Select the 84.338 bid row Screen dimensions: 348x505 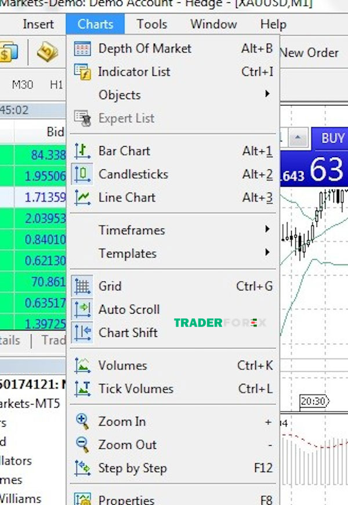[33, 155]
